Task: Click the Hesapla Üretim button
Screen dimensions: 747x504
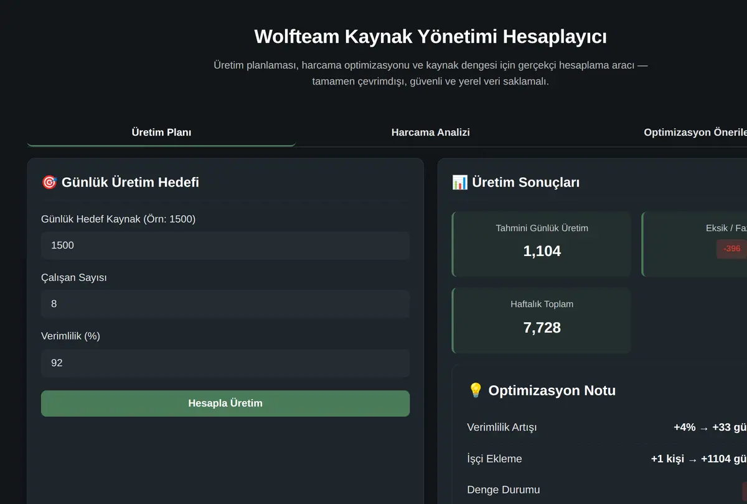Action: 225,403
